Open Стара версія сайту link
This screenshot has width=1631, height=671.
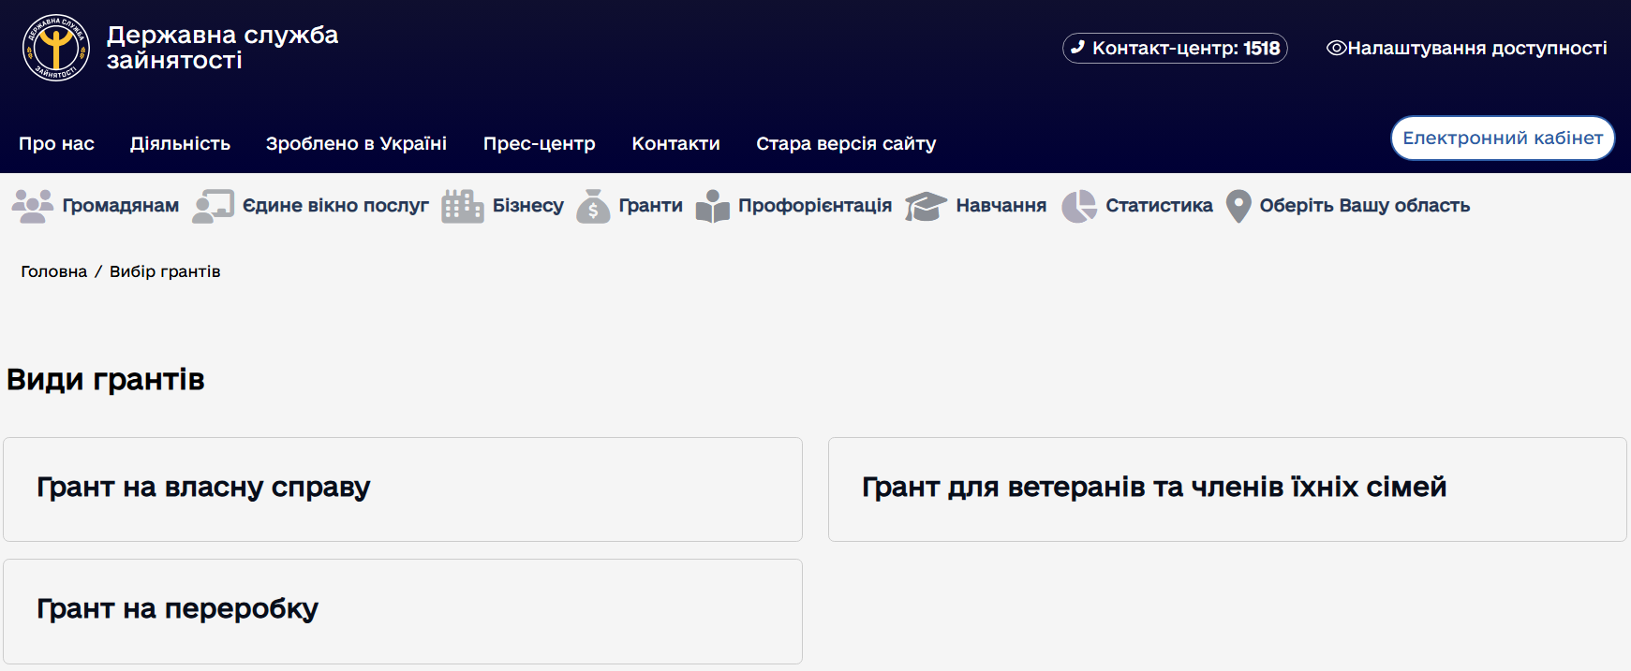[845, 143]
